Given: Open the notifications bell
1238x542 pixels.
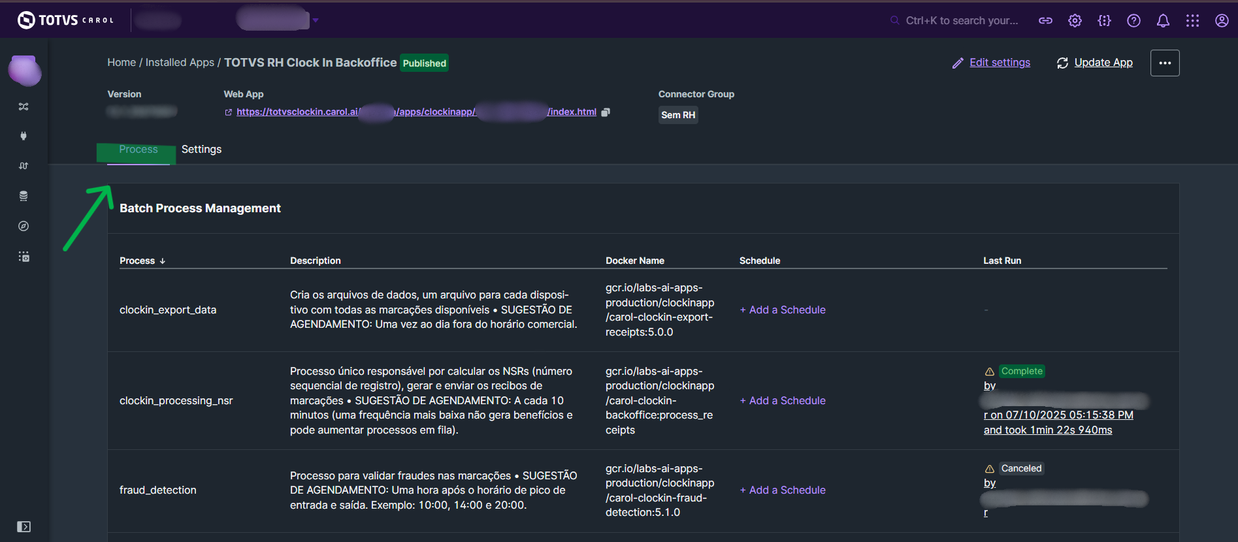Looking at the screenshot, I should [x=1163, y=21].
